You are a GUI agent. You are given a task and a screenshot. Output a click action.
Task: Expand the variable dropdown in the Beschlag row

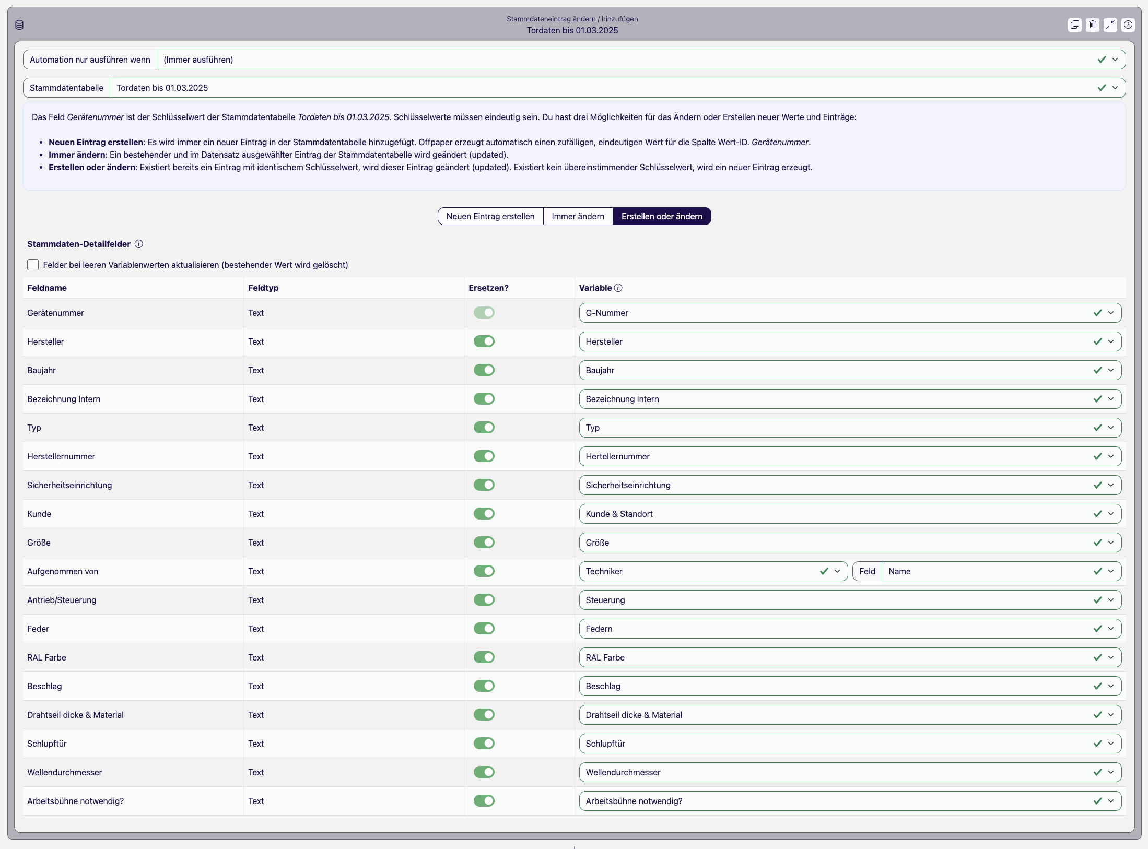point(850,686)
